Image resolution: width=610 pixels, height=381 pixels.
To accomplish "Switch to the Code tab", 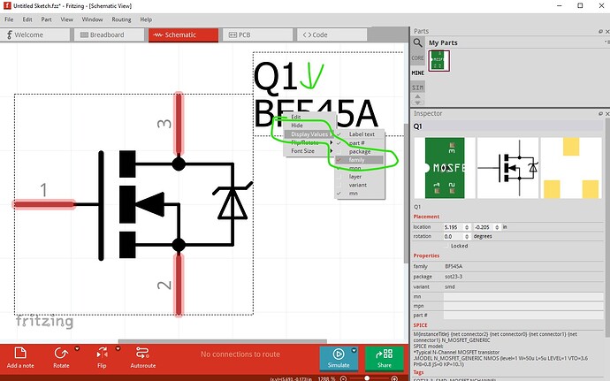I will point(332,34).
